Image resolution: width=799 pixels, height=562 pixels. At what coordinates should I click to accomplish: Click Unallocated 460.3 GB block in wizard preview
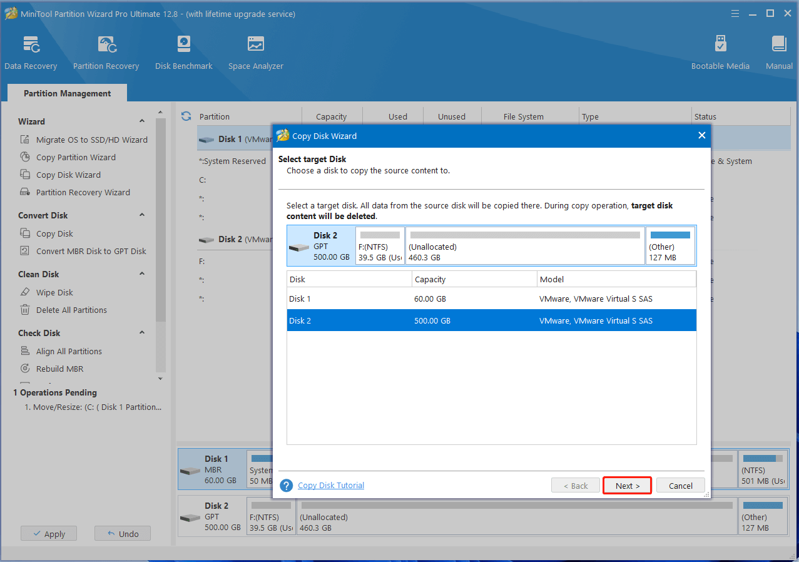525,245
